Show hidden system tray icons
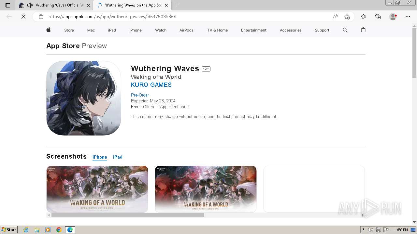This screenshot has height=234, width=417. (363, 230)
